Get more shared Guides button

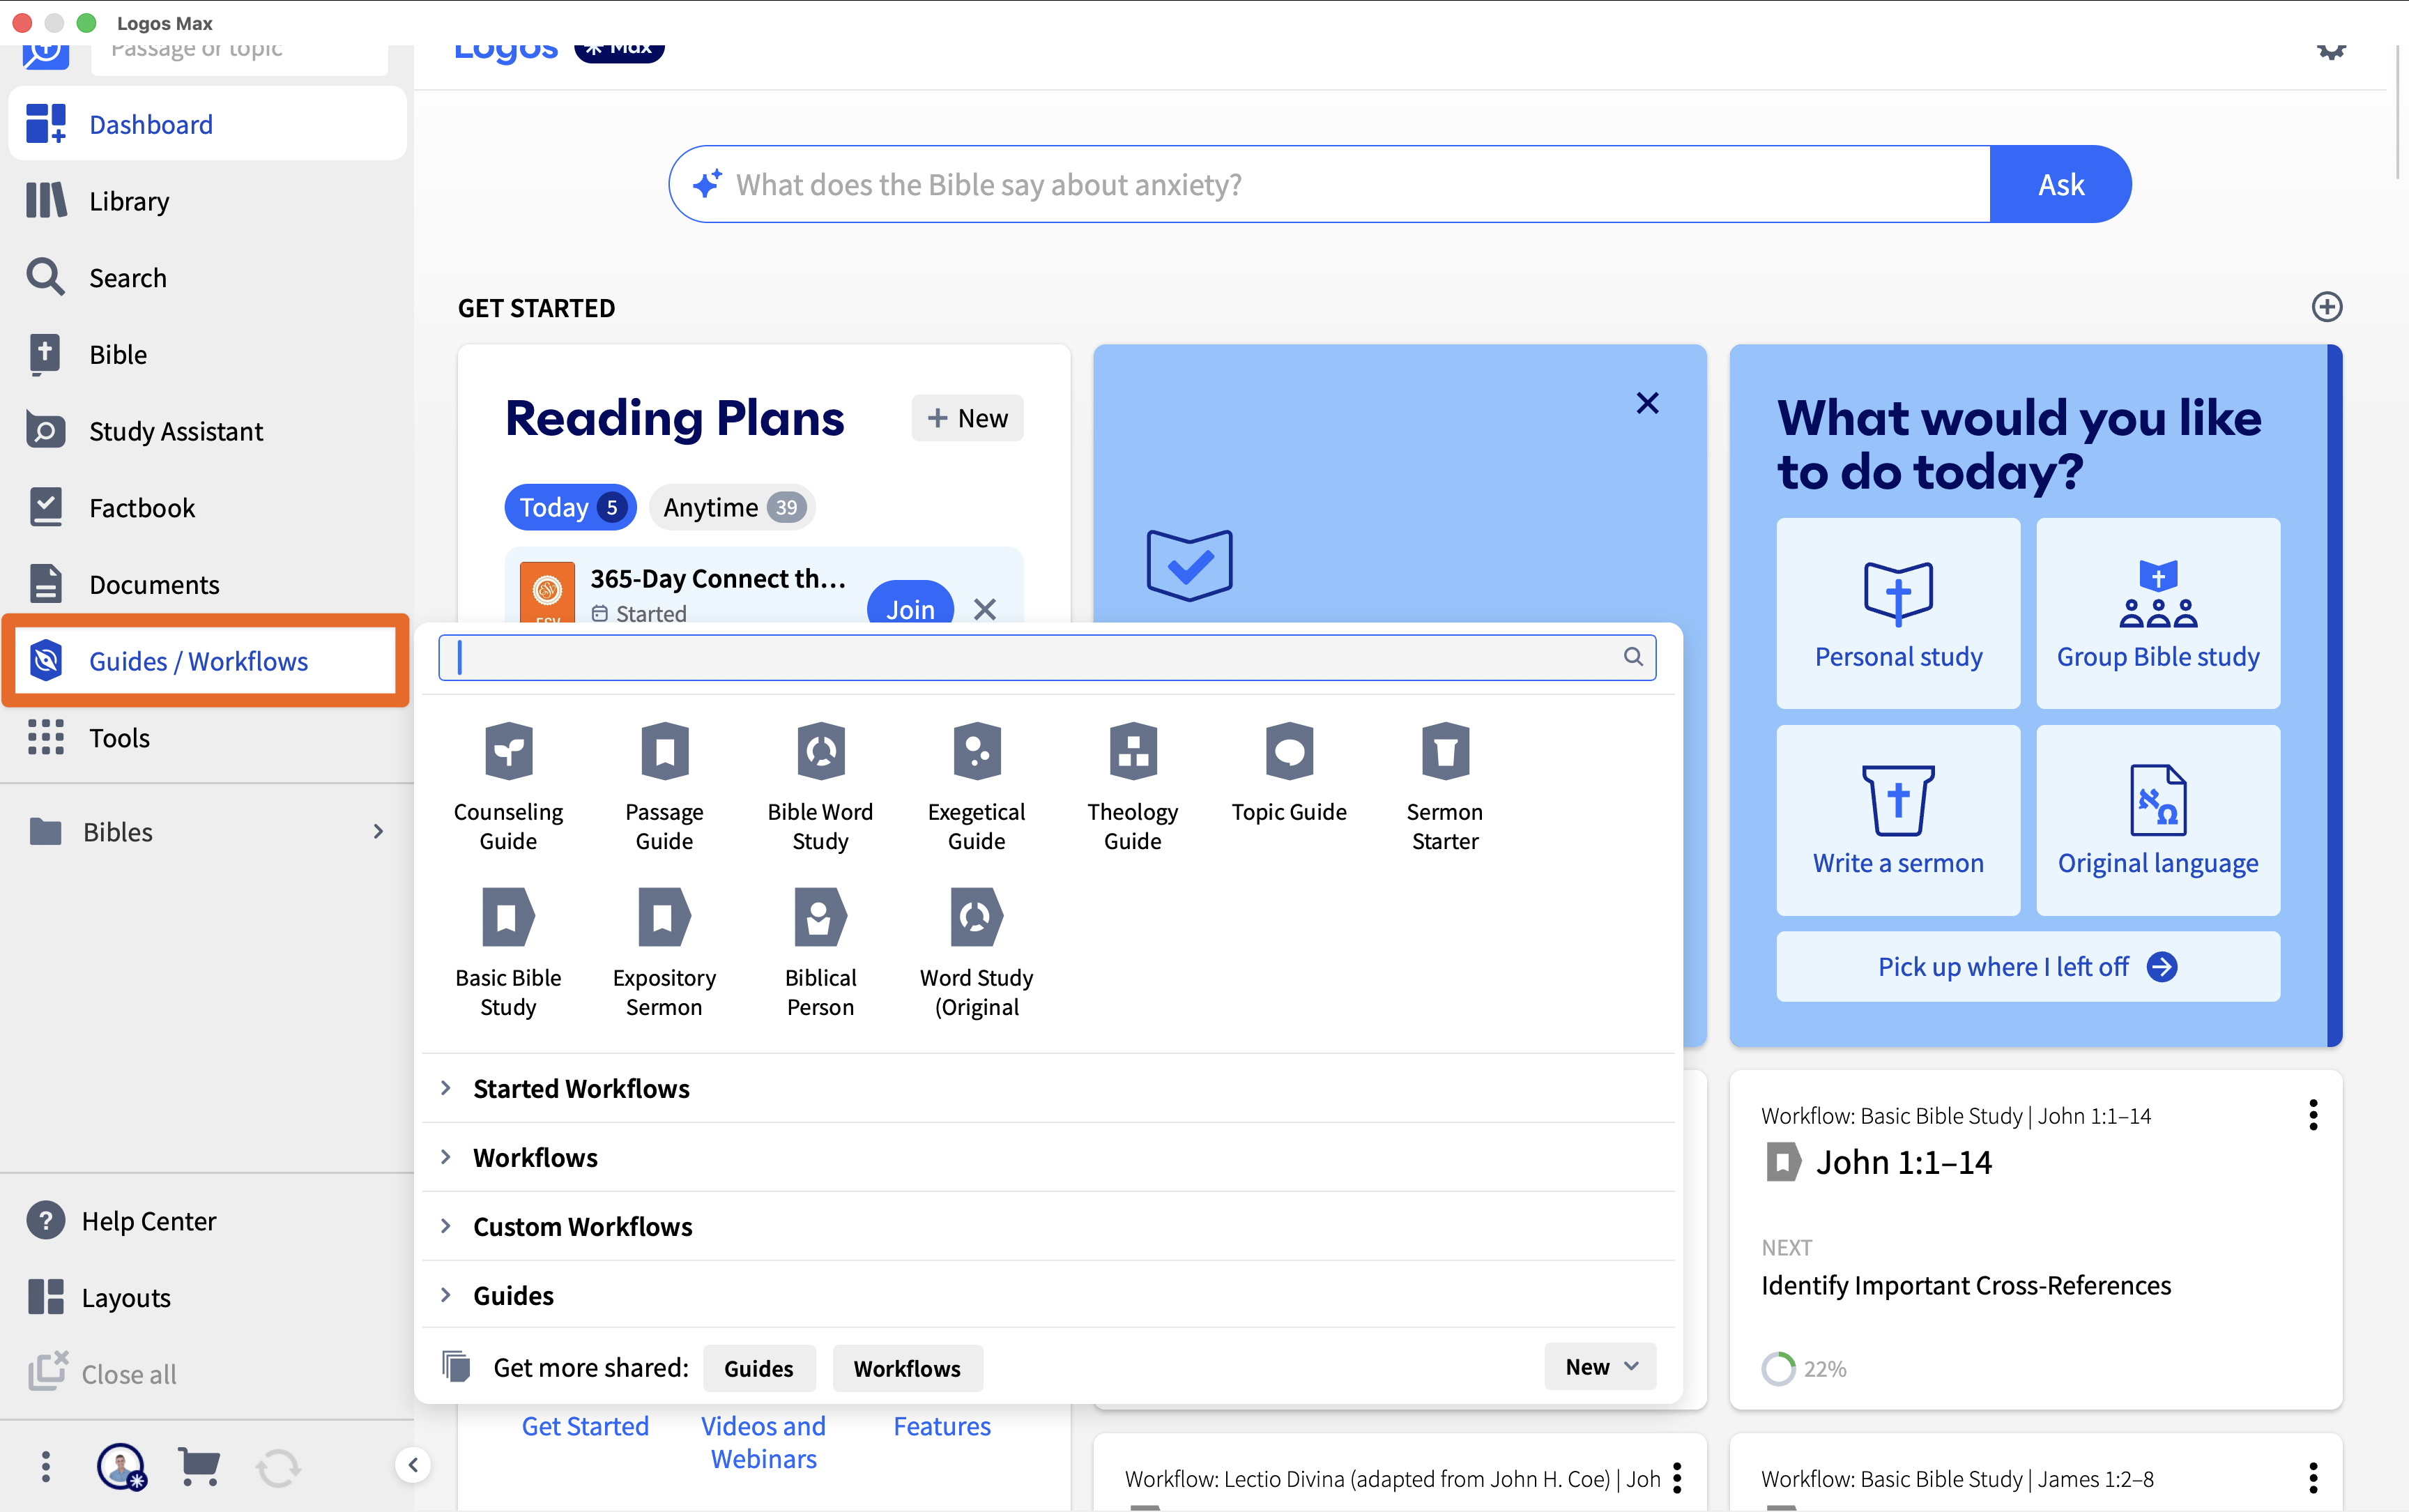pyautogui.click(x=758, y=1368)
